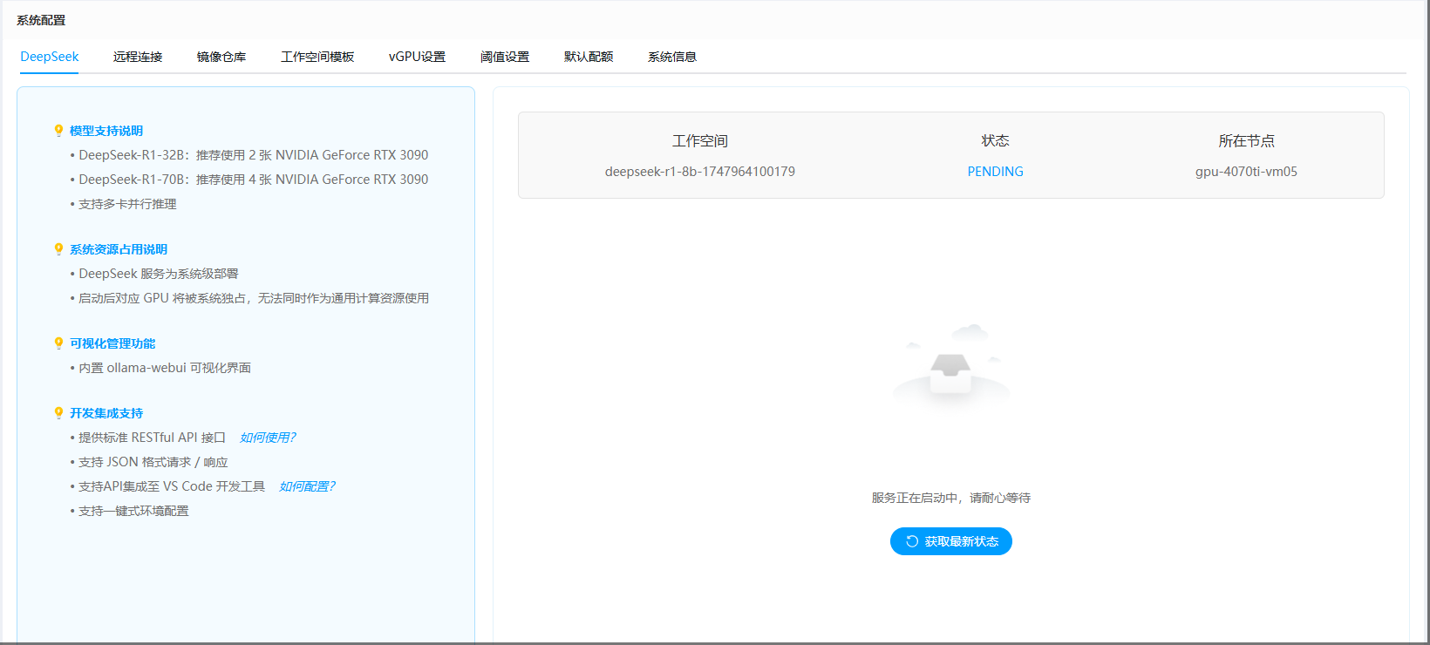Screen dimensions: 1430x645
Task: Click the lightbulb icon beside 开发集成支持
Action: click(x=58, y=413)
